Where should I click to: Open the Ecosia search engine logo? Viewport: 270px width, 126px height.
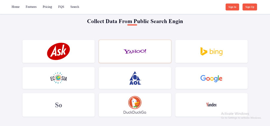click(x=59, y=78)
